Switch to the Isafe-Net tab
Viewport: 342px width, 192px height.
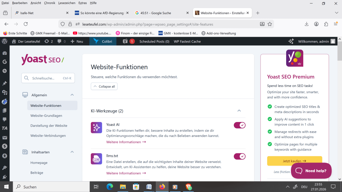[42, 13]
